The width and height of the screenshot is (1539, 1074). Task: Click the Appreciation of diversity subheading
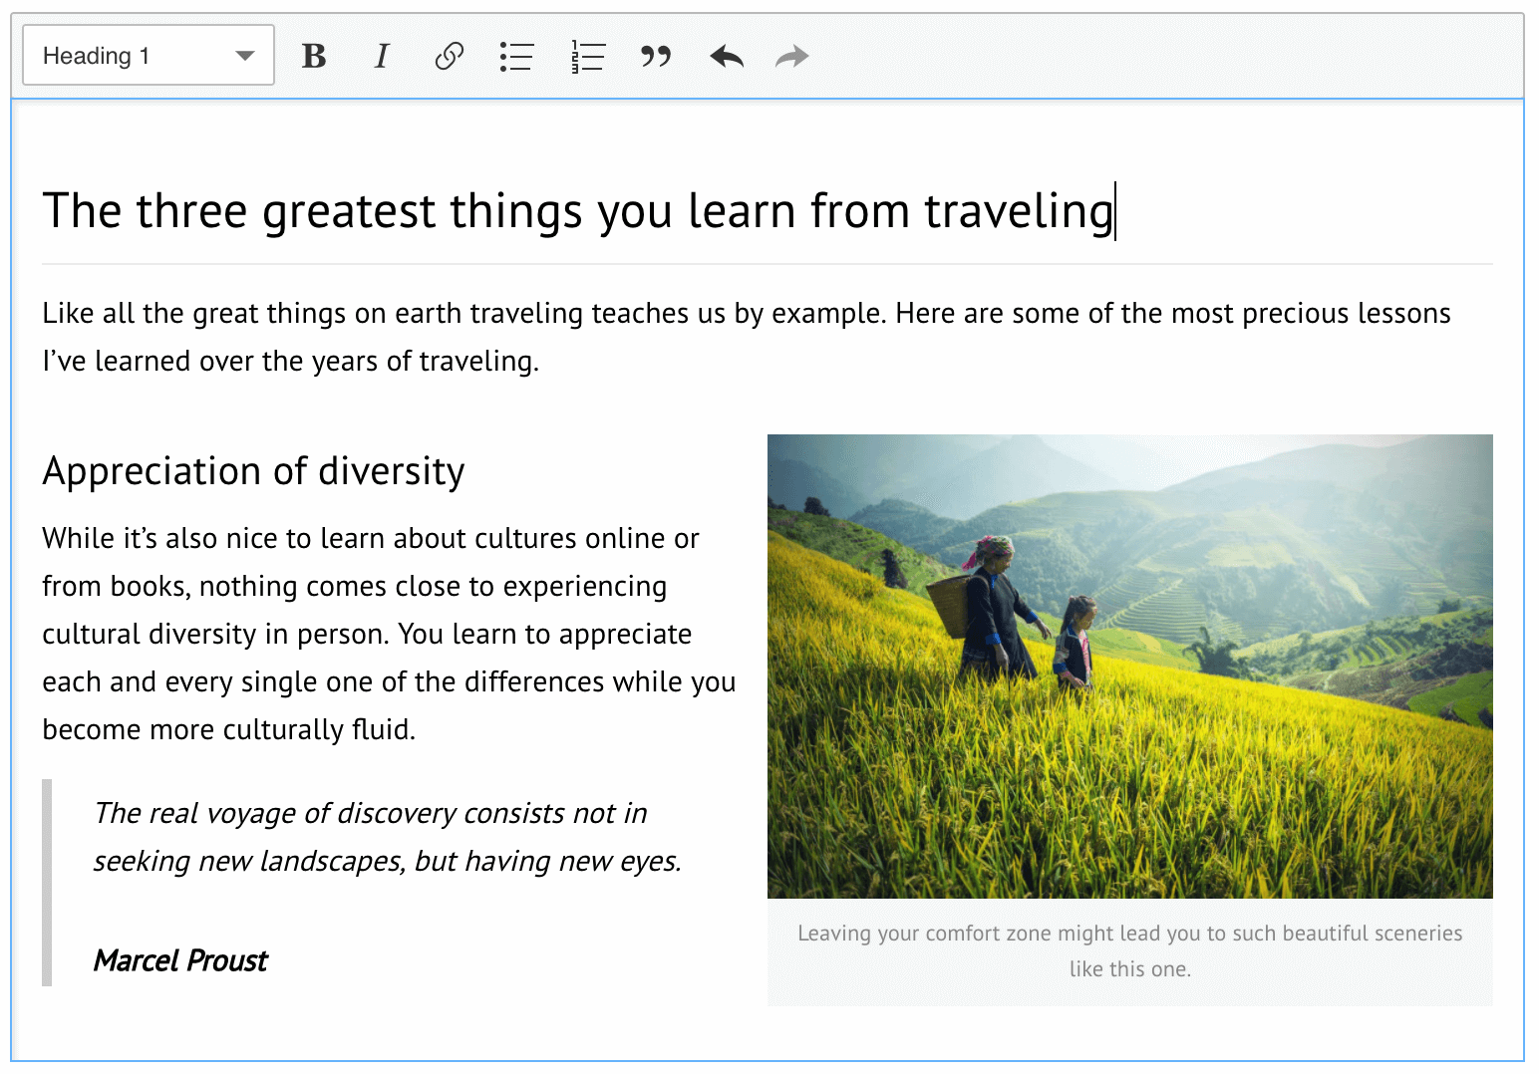253,471
